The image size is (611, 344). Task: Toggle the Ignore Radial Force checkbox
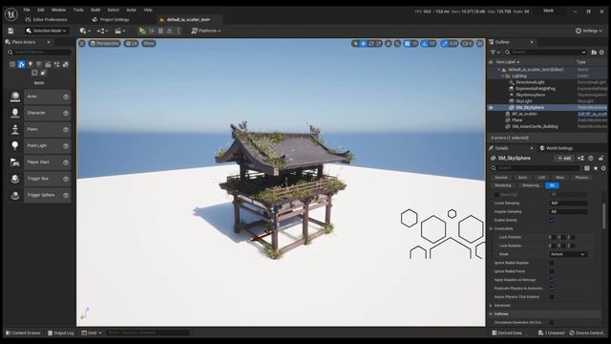tap(552, 271)
